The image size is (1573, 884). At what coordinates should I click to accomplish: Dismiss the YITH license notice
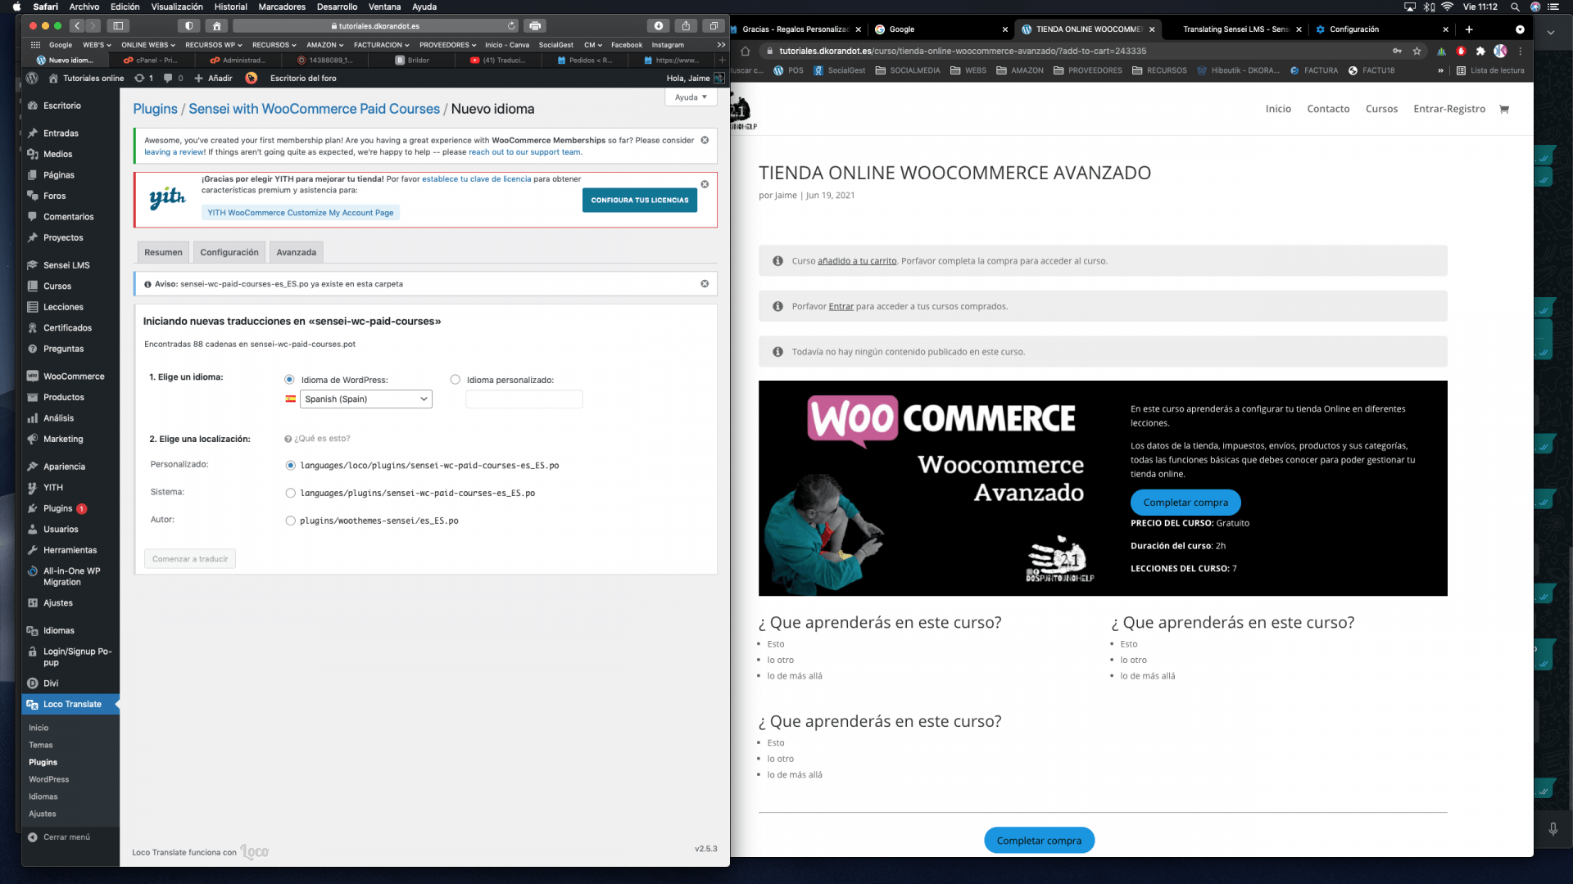705,184
